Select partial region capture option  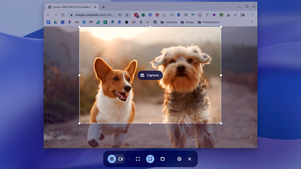pyautogui.click(x=150, y=159)
